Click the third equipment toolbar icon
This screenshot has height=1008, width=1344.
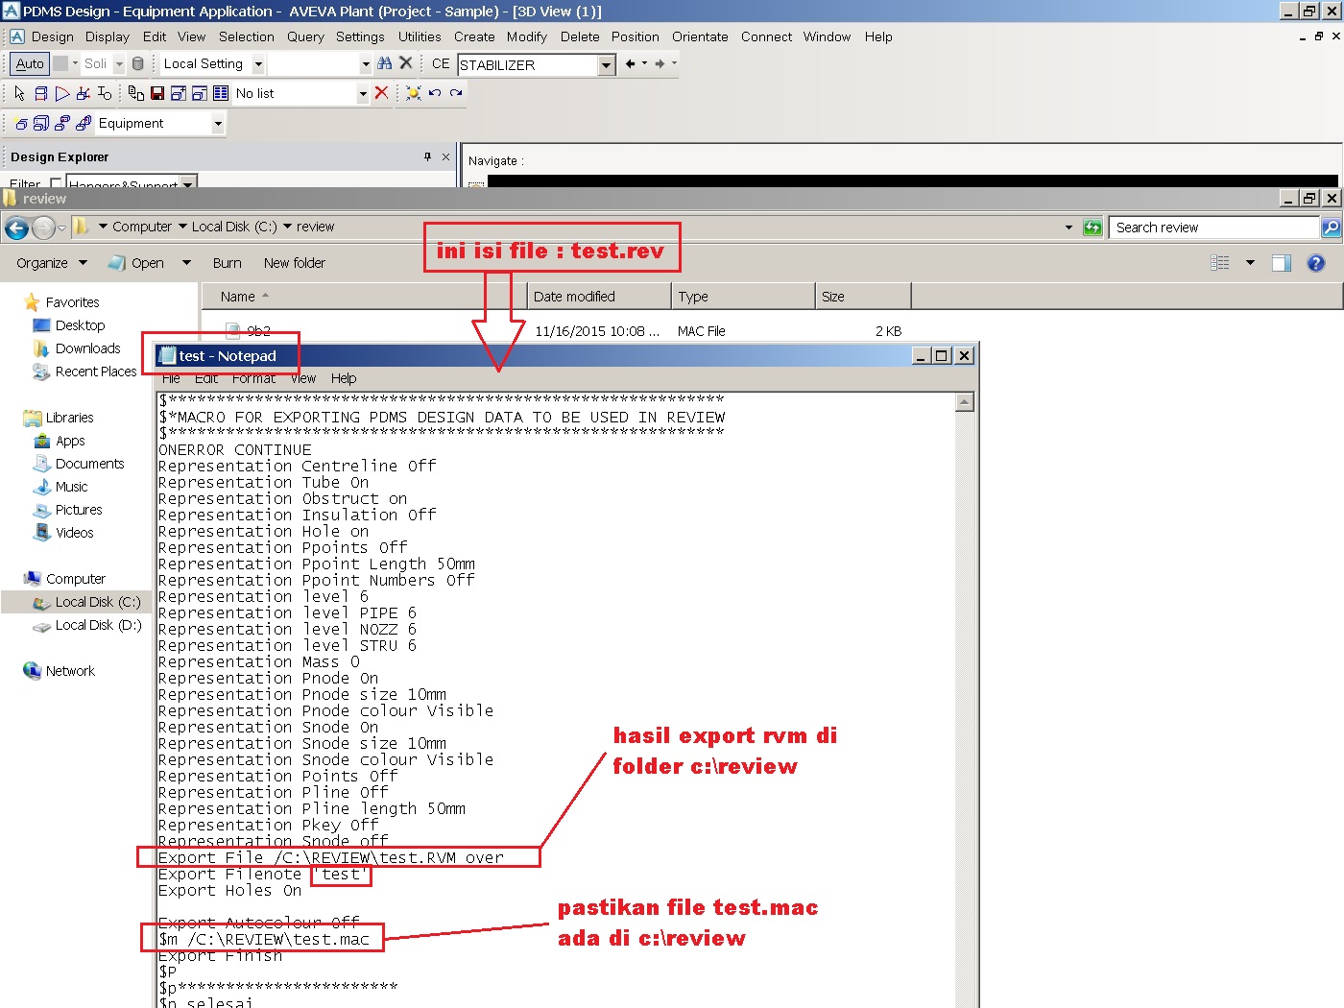[x=62, y=123]
